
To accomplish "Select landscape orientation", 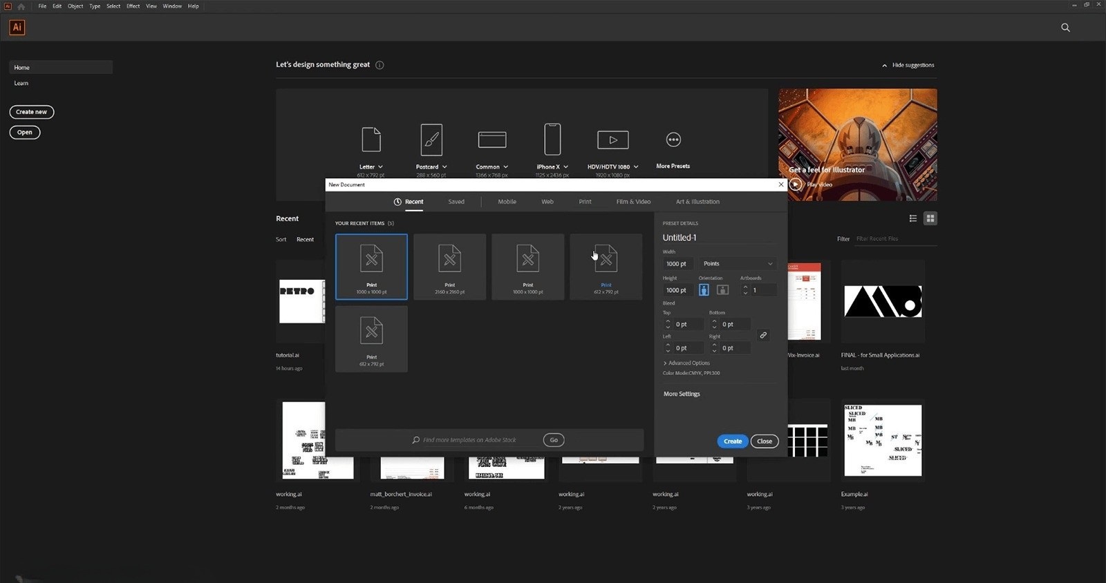I will (x=722, y=290).
